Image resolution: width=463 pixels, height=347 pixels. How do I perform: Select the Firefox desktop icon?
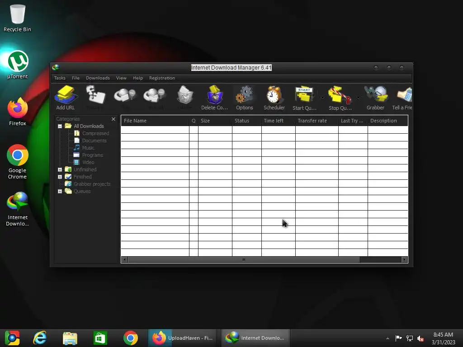pos(18,112)
